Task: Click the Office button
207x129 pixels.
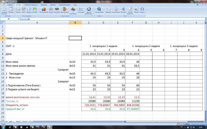Action: point(3,2)
